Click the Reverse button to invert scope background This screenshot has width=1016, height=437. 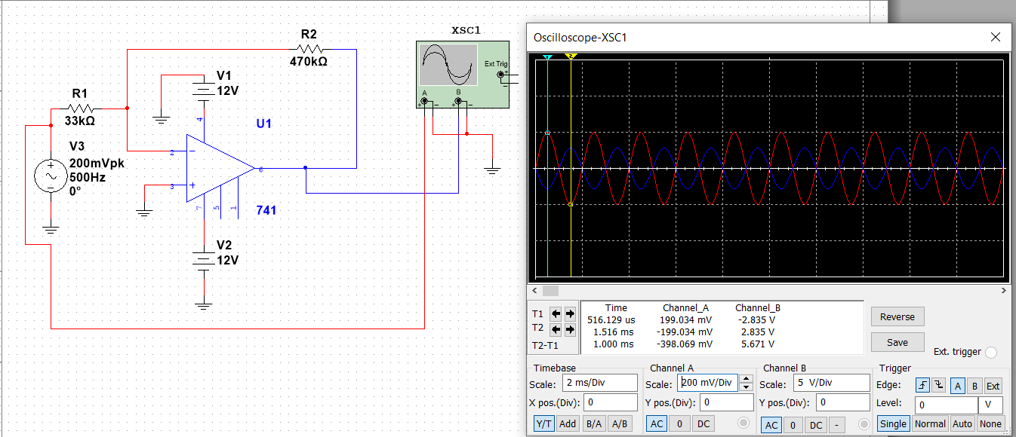(897, 316)
